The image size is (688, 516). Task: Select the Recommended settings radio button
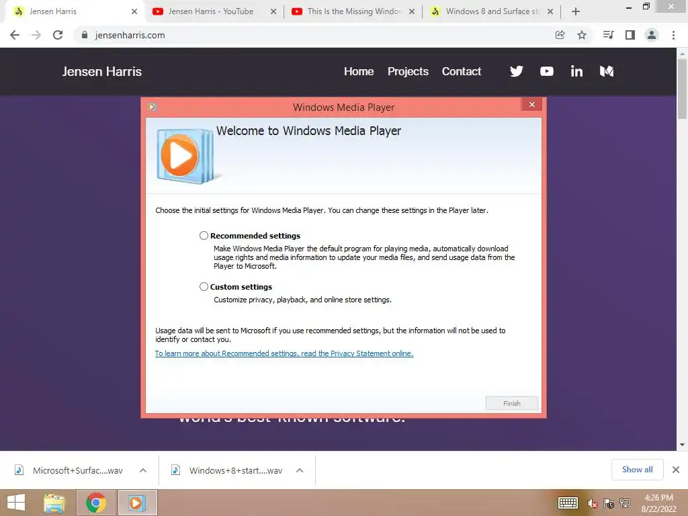coord(204,236)
